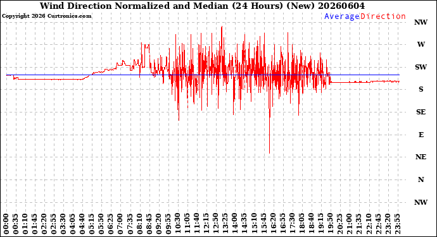
Task: Click the 'N' direction axis label
Action: 421,179
